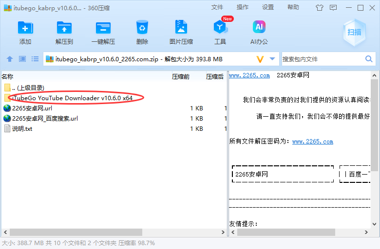380x249 pixels.
Task: Select the .. (上级目录) parent folder row
Action: pyautogui.click(x=114, y=88)
